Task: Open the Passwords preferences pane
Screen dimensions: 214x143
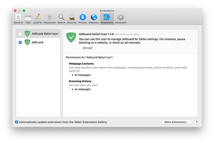Action: tap(49, 18)
